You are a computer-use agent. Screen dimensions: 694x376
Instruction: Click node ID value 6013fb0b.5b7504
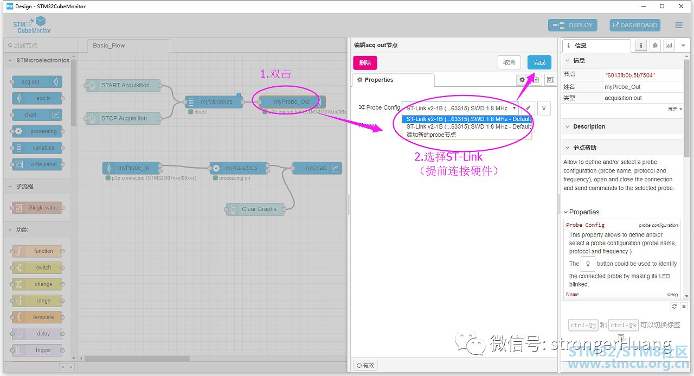point(630,75)
